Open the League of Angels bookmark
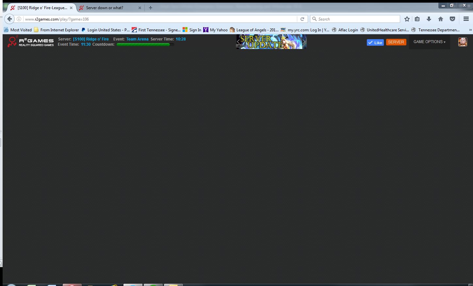This screenshot has width=473, height=286. point(254,30)
